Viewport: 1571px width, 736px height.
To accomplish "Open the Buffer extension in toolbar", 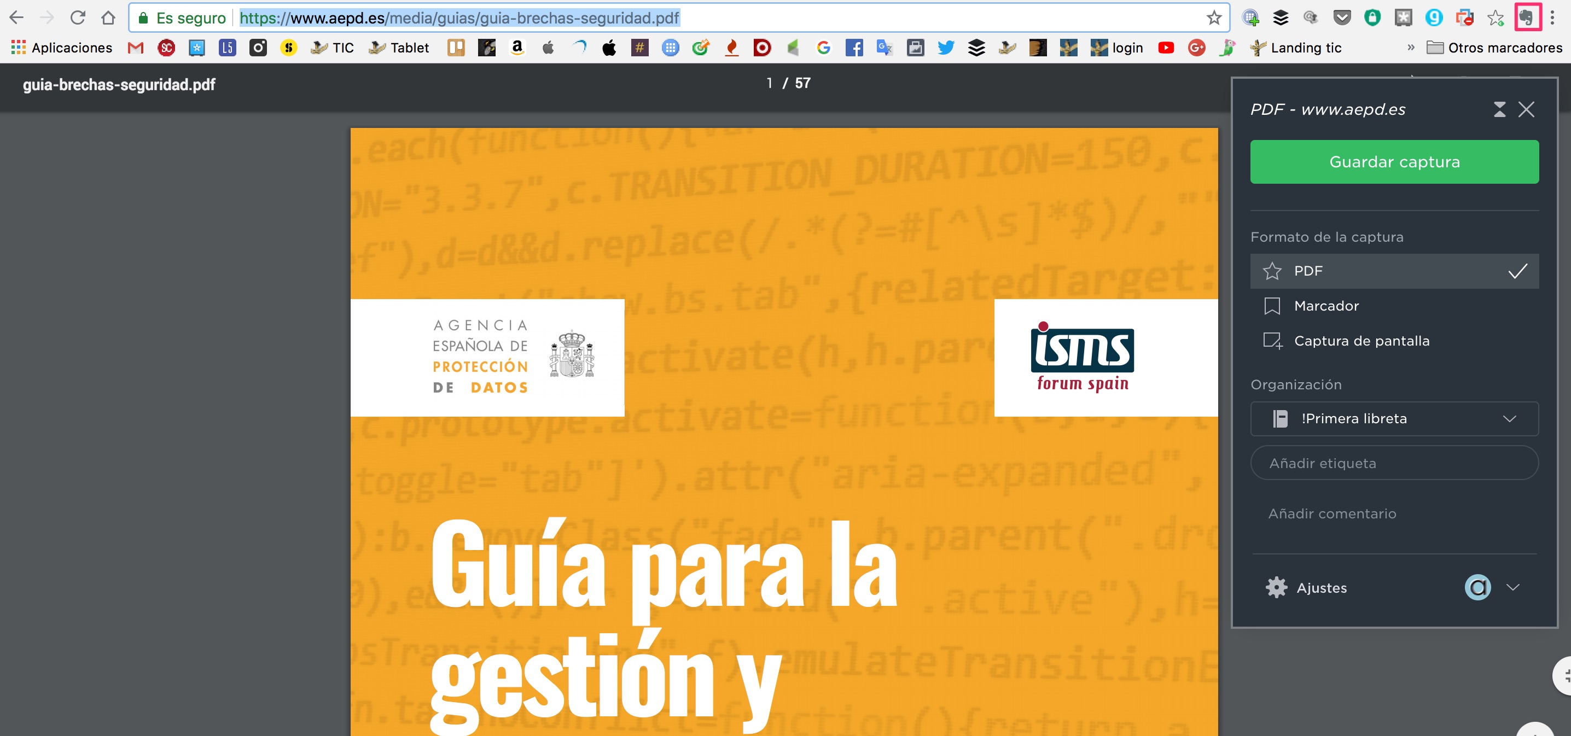I will 1280,17.
